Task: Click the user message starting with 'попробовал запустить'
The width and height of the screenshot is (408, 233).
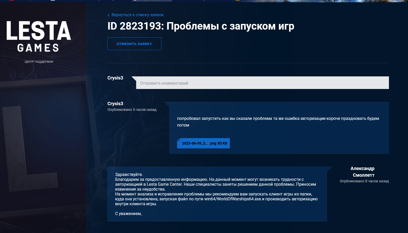Action: pyautogui.click(x=278, y=122)
